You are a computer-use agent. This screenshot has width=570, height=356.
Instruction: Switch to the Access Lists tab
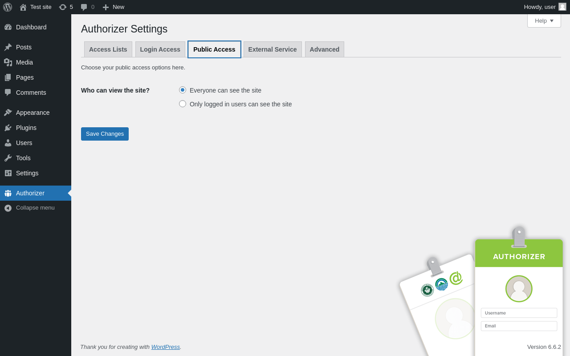[108, 49]
